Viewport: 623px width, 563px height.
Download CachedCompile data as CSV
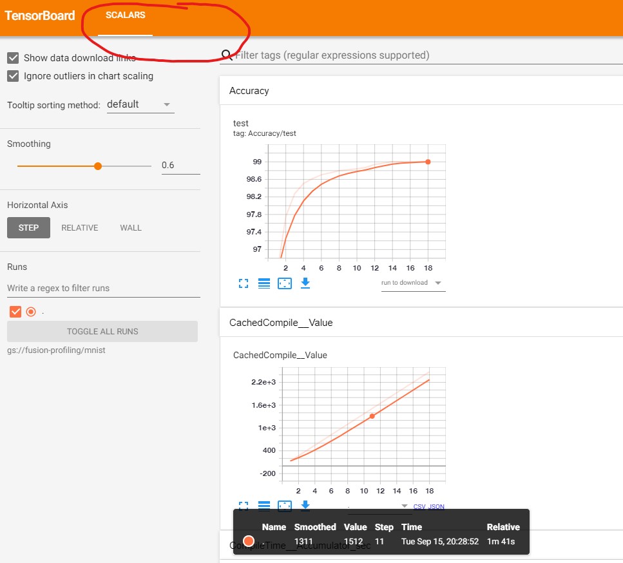click(x=419, y=506)
